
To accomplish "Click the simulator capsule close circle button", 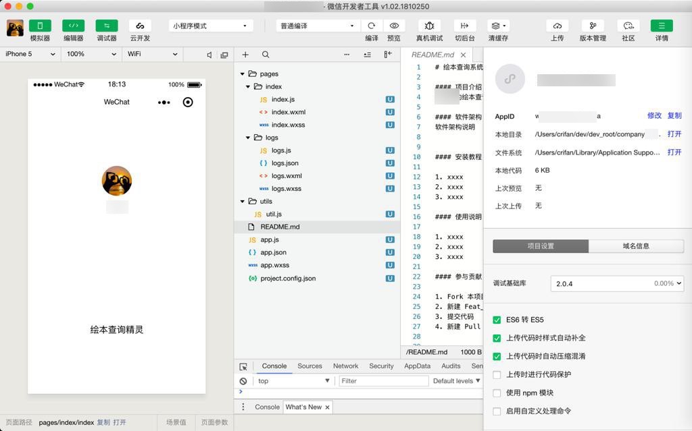I will click(x=188, y=103).
